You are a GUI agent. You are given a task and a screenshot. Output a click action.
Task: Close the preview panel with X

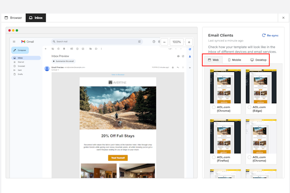tap(283, 18)
